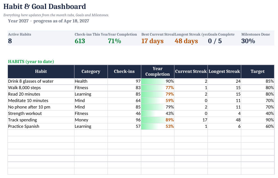Click Fitness category for Walk 8,000 steps
The height and width of the screenshot is (178, 278).
click(x=91, y=88)
